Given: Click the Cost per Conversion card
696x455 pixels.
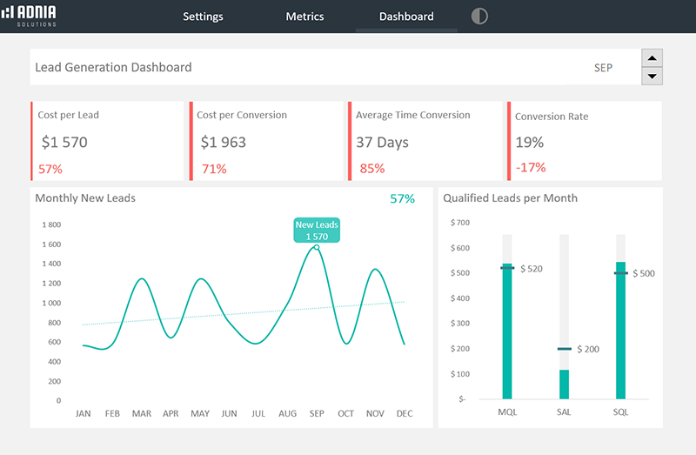Looking at the screenshot, I should (x=266, y=141).
